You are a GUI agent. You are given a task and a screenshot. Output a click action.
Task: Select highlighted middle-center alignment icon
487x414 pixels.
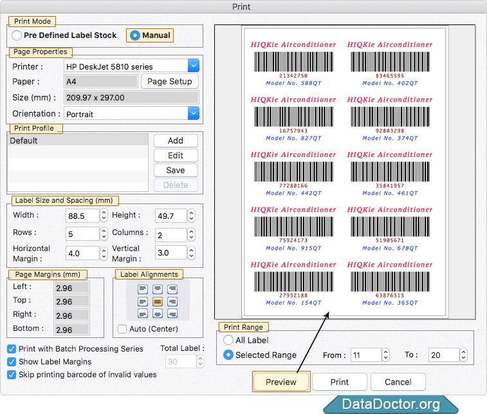click(158, 301)
